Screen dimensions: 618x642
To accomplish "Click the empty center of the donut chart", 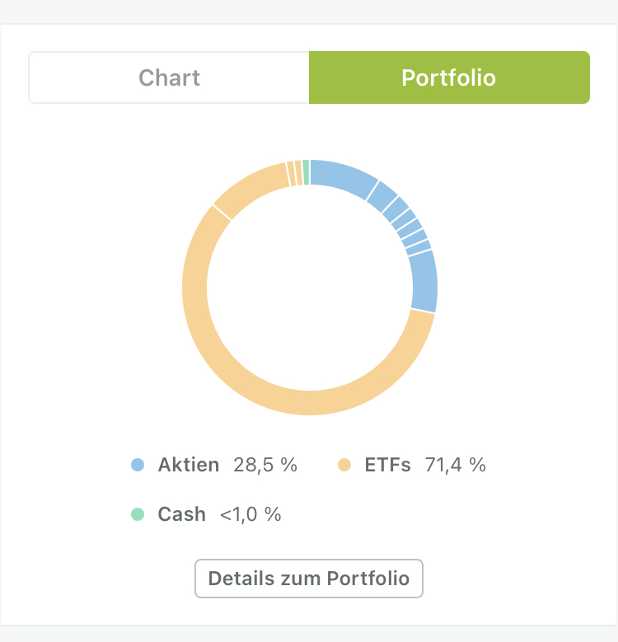I will (309, 287).
